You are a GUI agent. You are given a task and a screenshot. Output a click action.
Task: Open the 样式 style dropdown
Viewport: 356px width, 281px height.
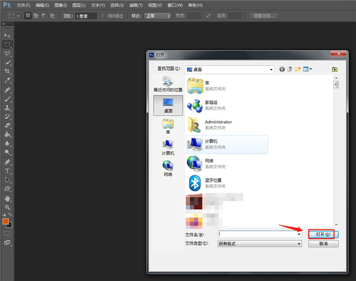pos(169,16)
